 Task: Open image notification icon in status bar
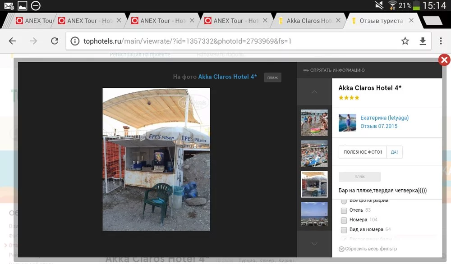[22, 5]
